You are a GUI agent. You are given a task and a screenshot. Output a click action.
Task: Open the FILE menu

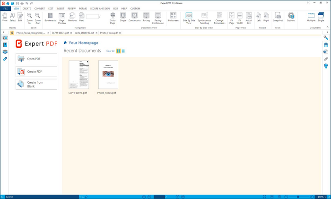(x=6, y=9)
